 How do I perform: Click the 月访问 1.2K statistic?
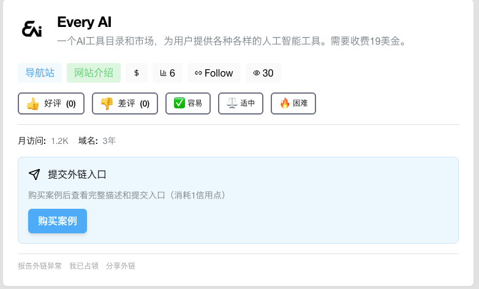pyautogui.click(x=43, y=141)
